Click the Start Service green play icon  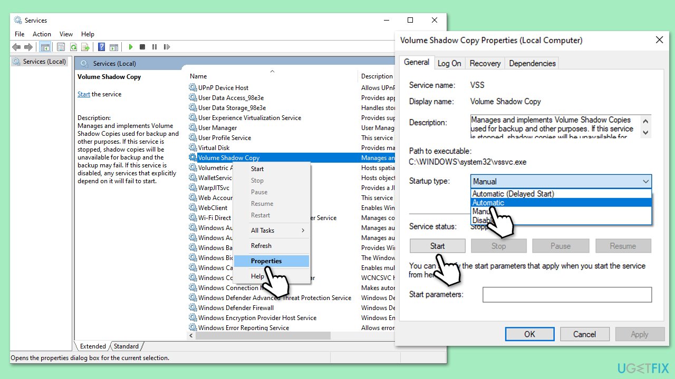[130, 47]
